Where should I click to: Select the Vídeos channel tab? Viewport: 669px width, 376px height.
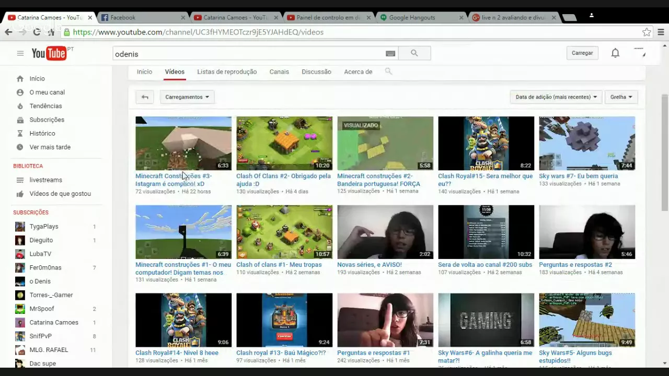coord(175,72)
